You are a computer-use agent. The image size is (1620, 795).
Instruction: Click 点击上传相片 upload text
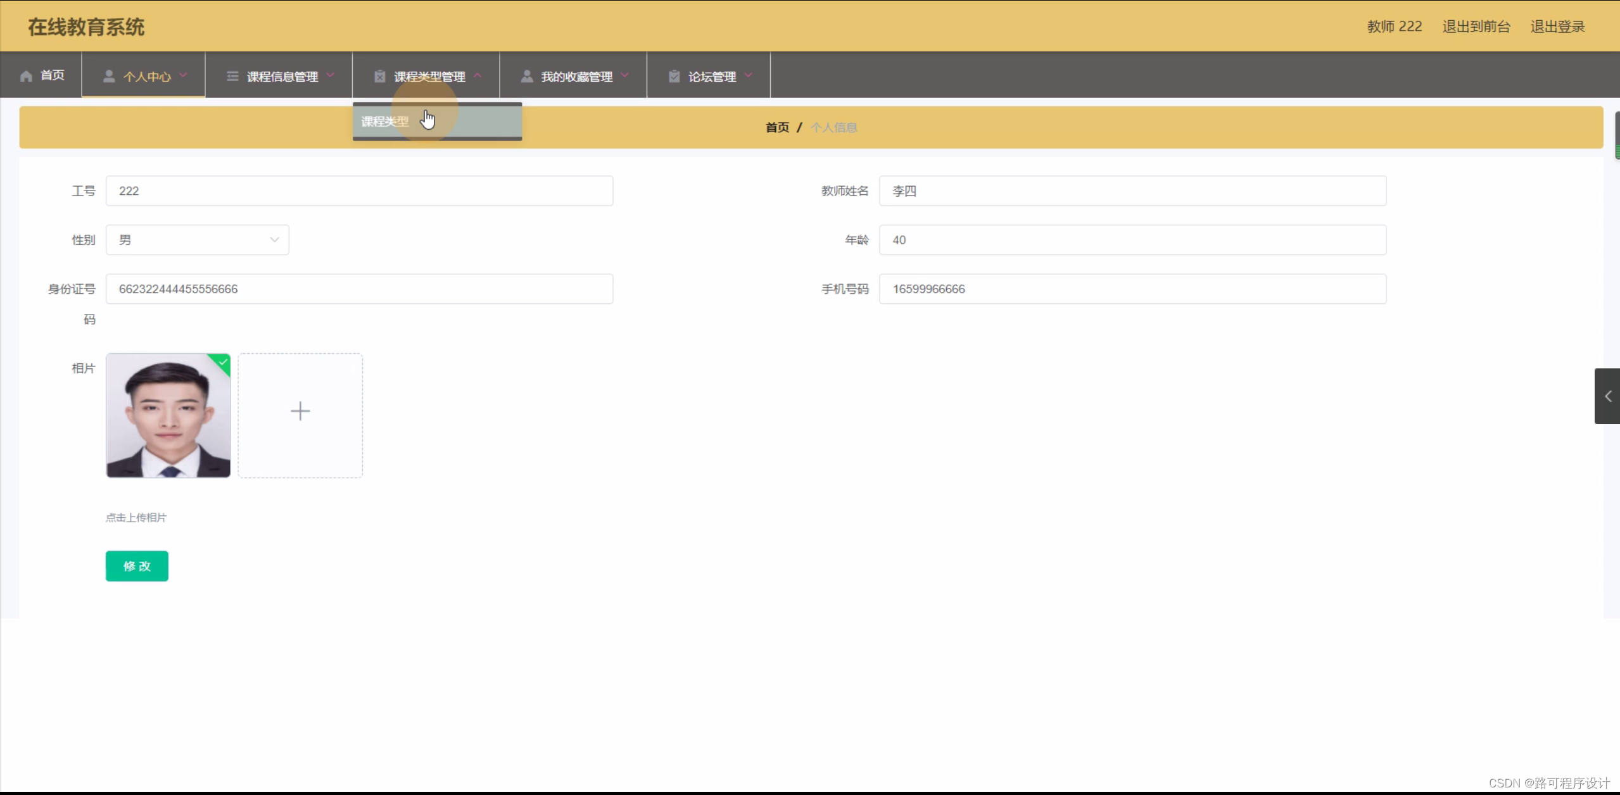[x=136, y=516]
